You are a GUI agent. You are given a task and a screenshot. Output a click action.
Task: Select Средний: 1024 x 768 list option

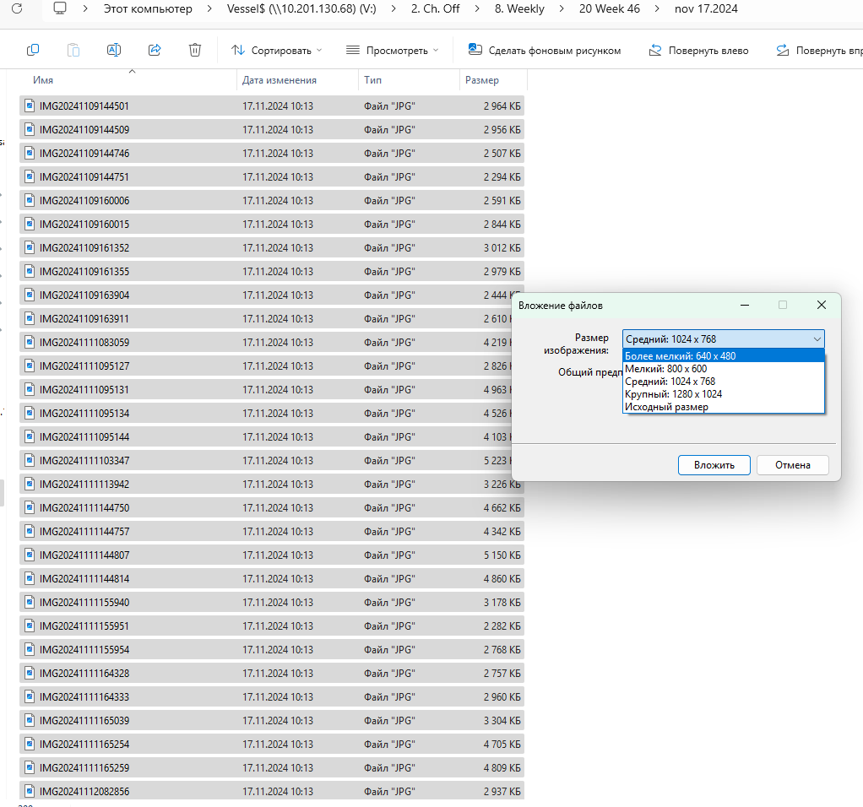(723, 382)
